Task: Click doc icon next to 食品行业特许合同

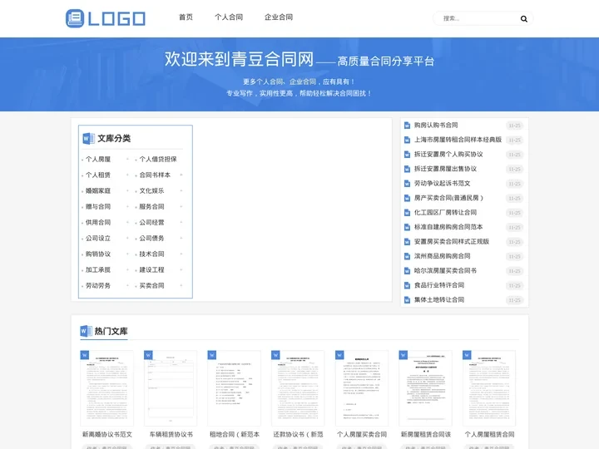Action: point(407,285)
